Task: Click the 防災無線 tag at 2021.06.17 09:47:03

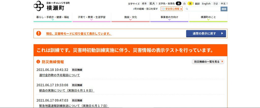Action: [x=77, y=100]
